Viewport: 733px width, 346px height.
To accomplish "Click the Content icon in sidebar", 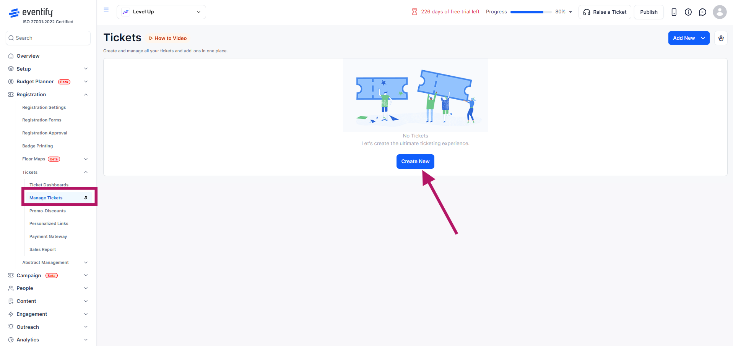I will (x=11, y=301).
